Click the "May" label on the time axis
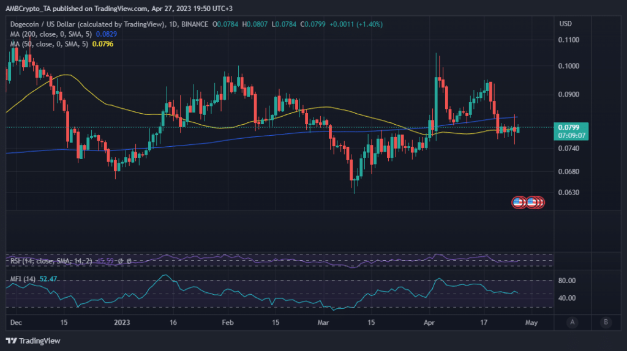Screen dimensions: 627x351 [x=532, y=322]
